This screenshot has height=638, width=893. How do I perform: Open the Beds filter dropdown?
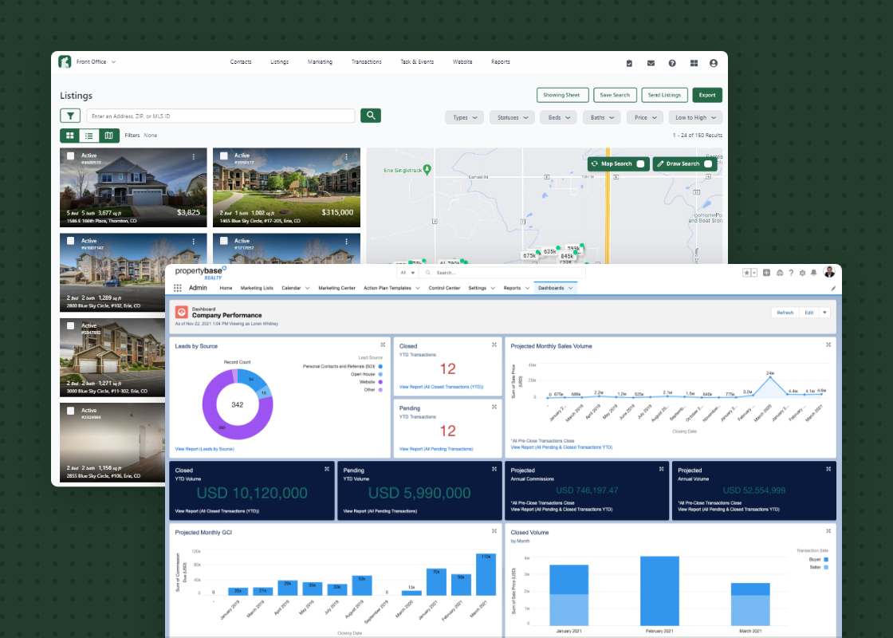pyautogui.click(x=559, y=117)
